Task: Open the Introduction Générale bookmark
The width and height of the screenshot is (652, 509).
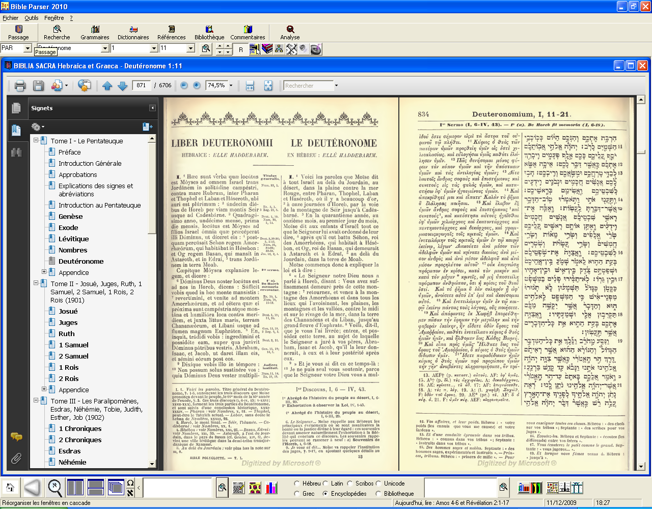Action: tap(90, 163)
